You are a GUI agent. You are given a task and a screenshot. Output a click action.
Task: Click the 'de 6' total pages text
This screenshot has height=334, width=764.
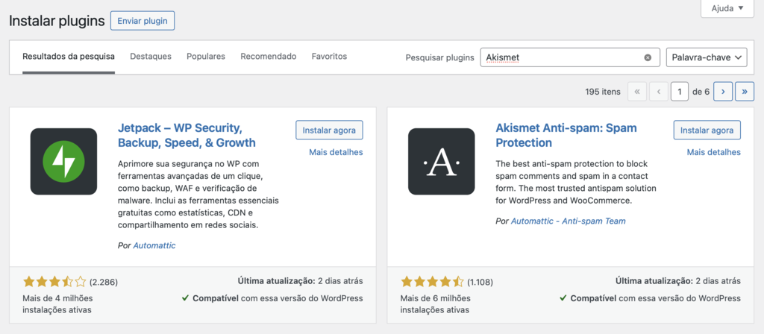pyautogui.click(x=701, y=92)
